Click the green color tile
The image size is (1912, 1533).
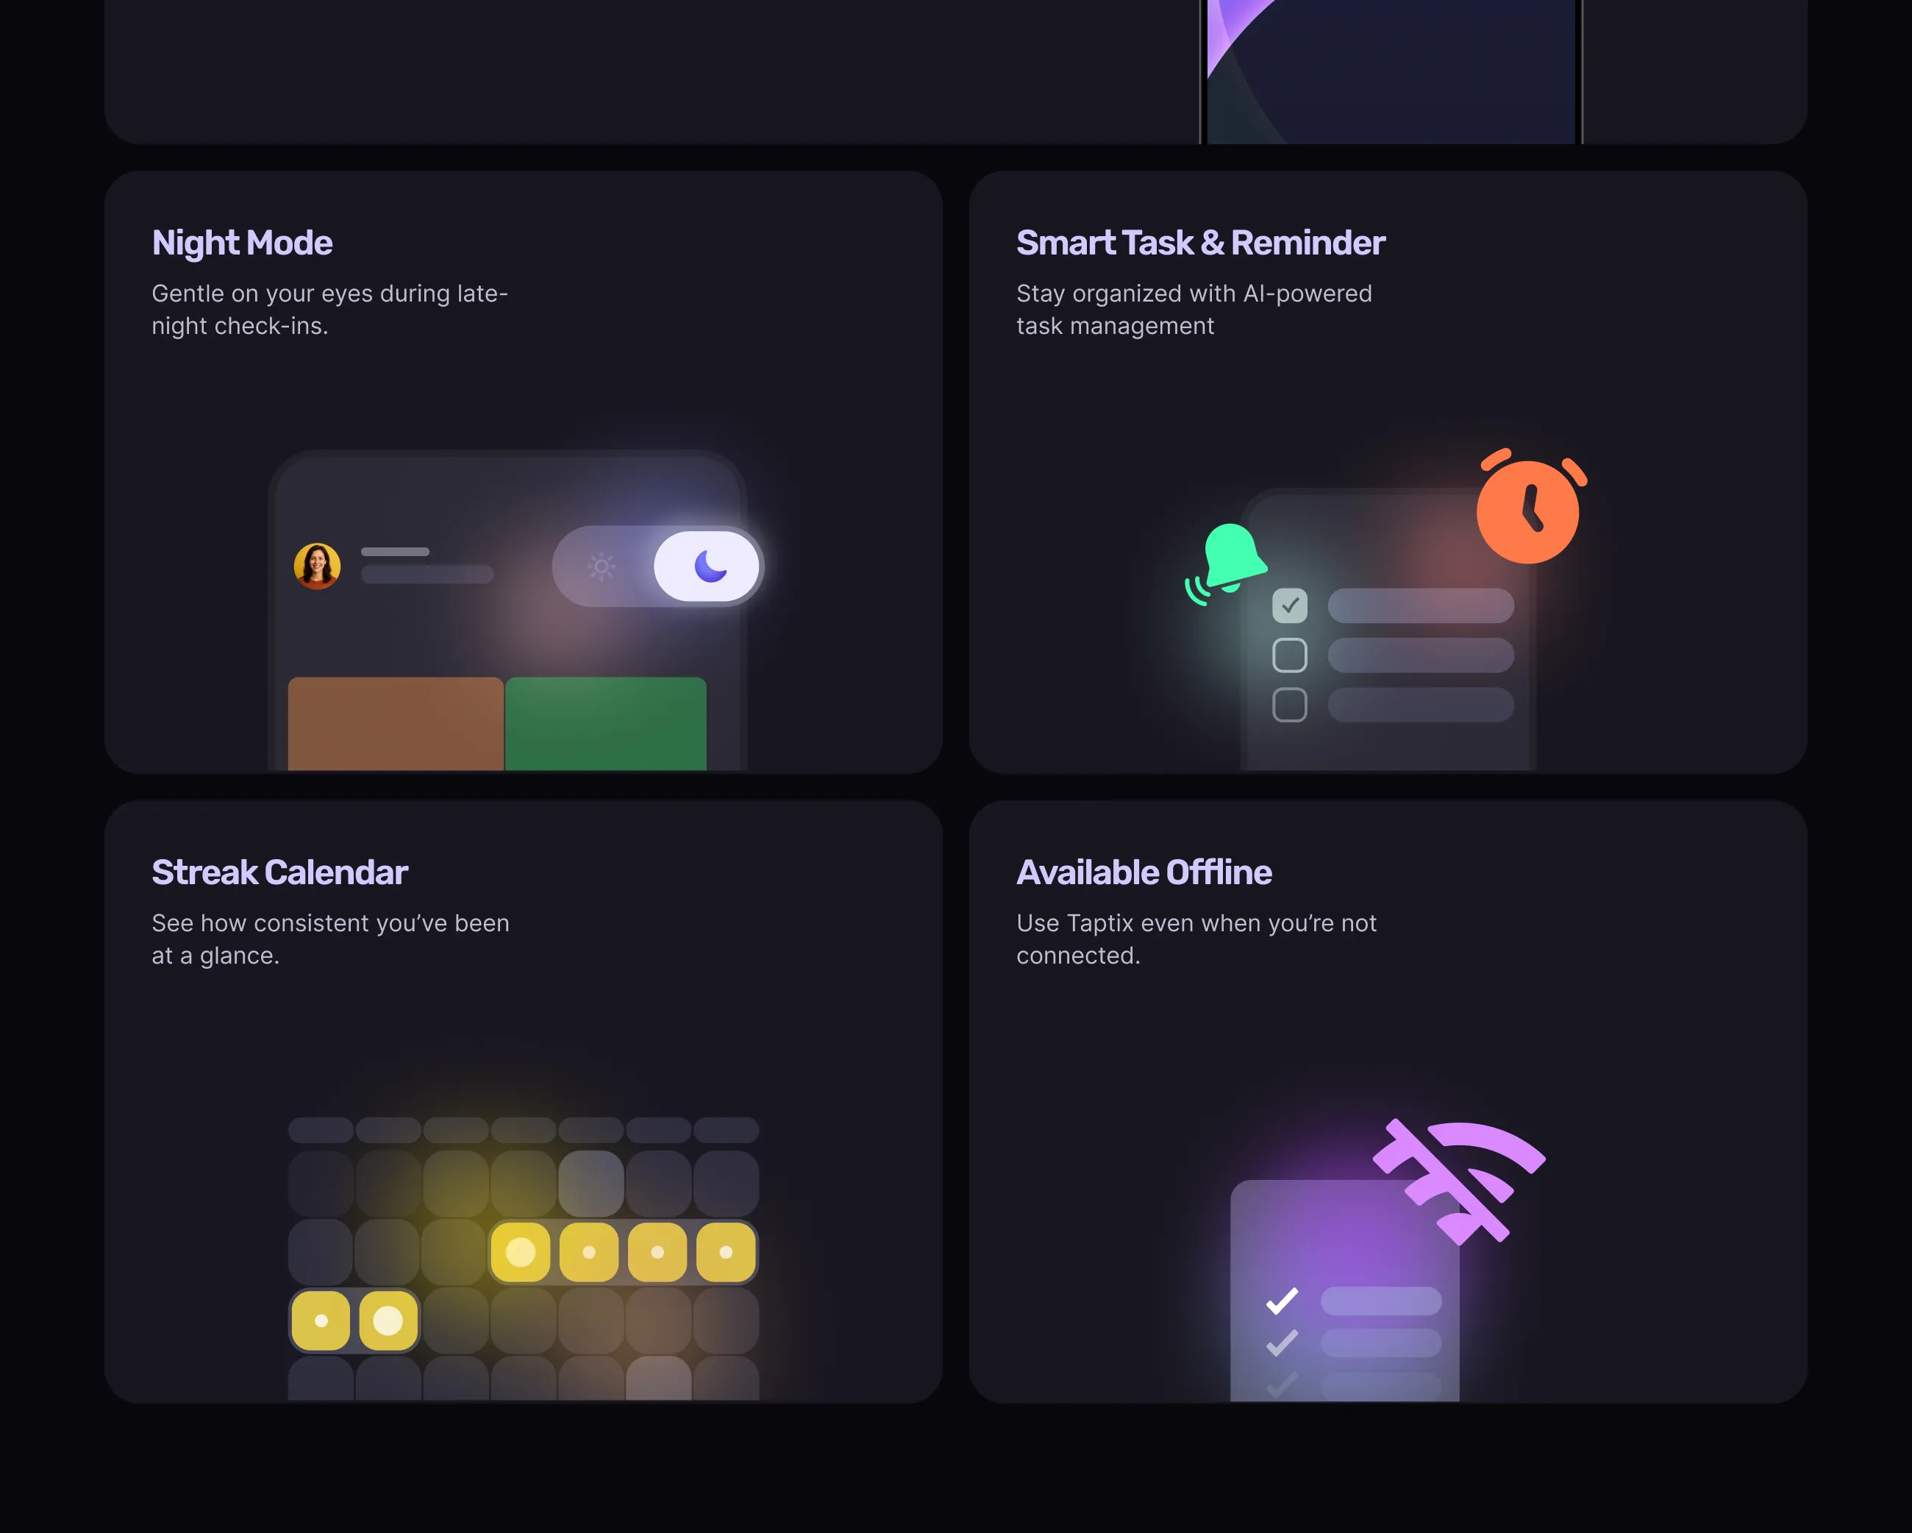pyautogui.click(x=606, y=724)
